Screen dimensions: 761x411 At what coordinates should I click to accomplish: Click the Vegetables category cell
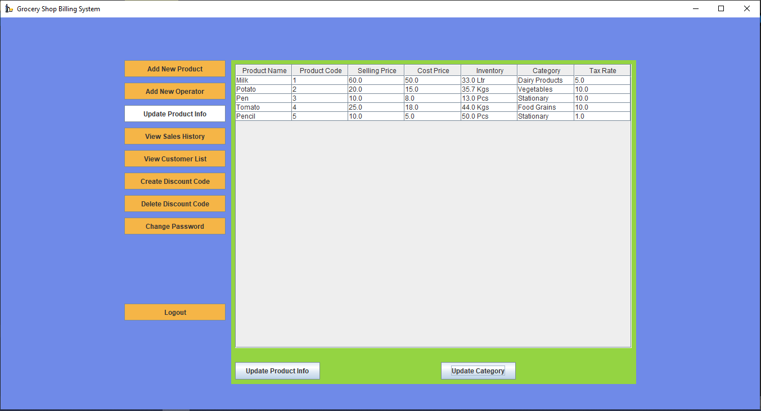546,89
